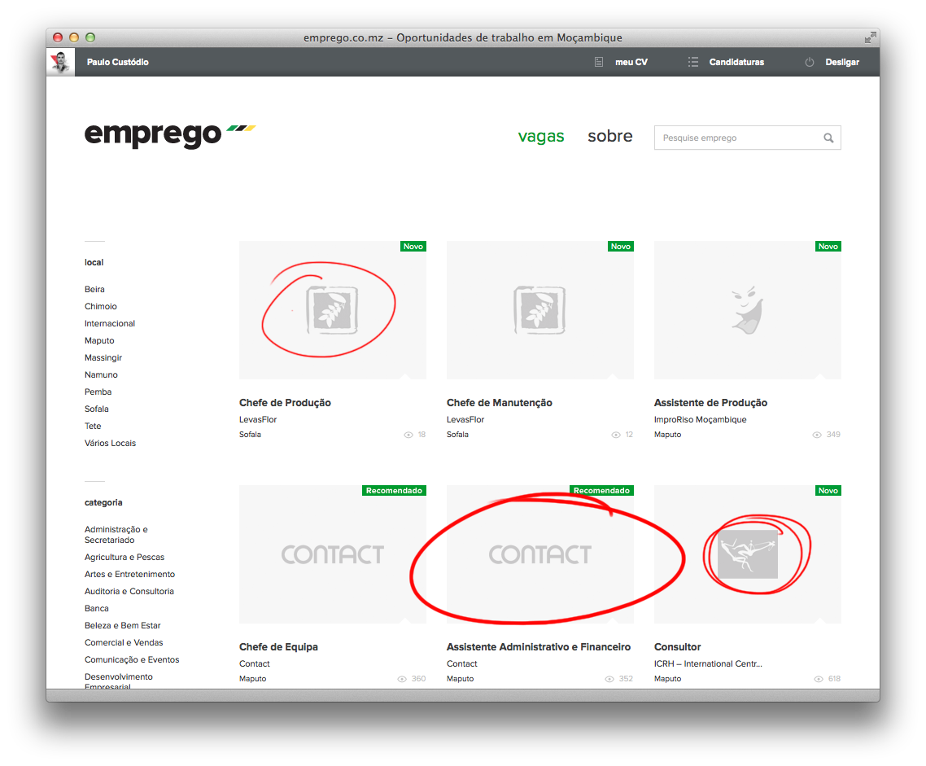The image size is (926, 766).
Task: Open meu CV in the top bar
Action: (x=631, y=62)
